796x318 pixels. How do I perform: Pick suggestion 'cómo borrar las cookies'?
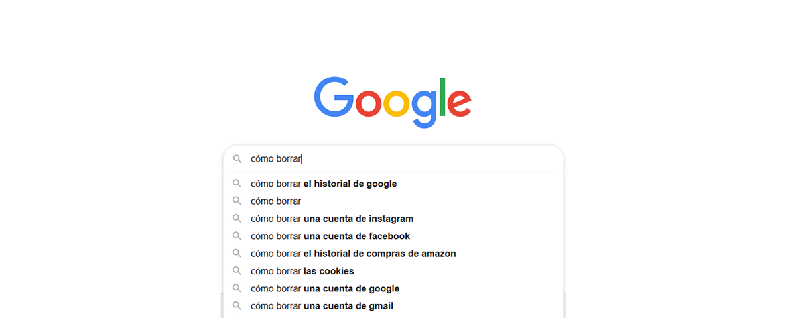[393, 271]
